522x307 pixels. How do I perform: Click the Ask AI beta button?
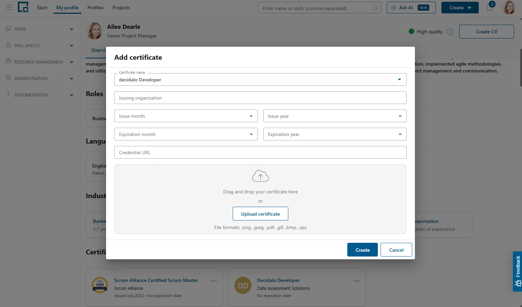click(411, 8)
